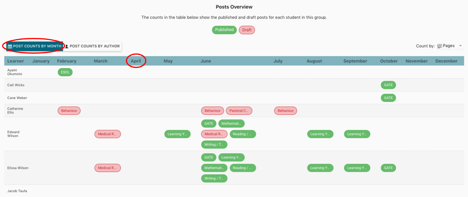468x197 pixels.
Task: Toggle the Draft filter chip
Action: point(247,30)
